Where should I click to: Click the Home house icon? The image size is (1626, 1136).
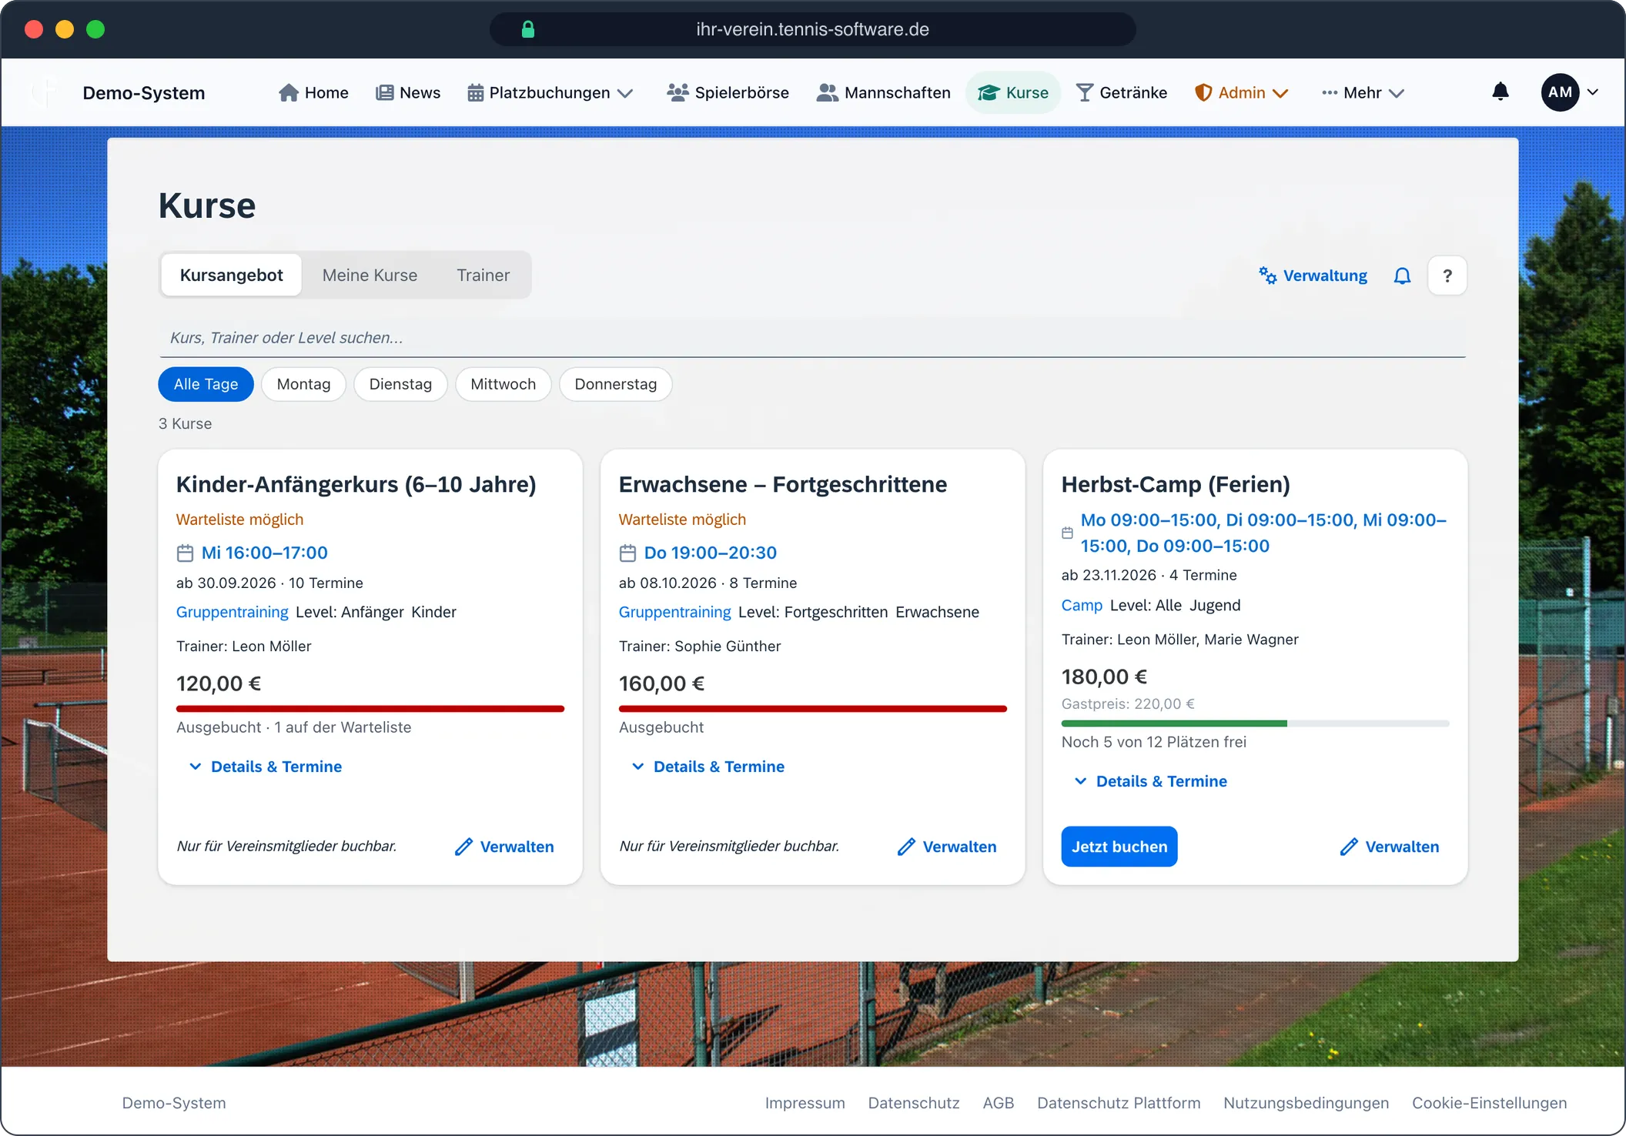click(x=289, y=92)
